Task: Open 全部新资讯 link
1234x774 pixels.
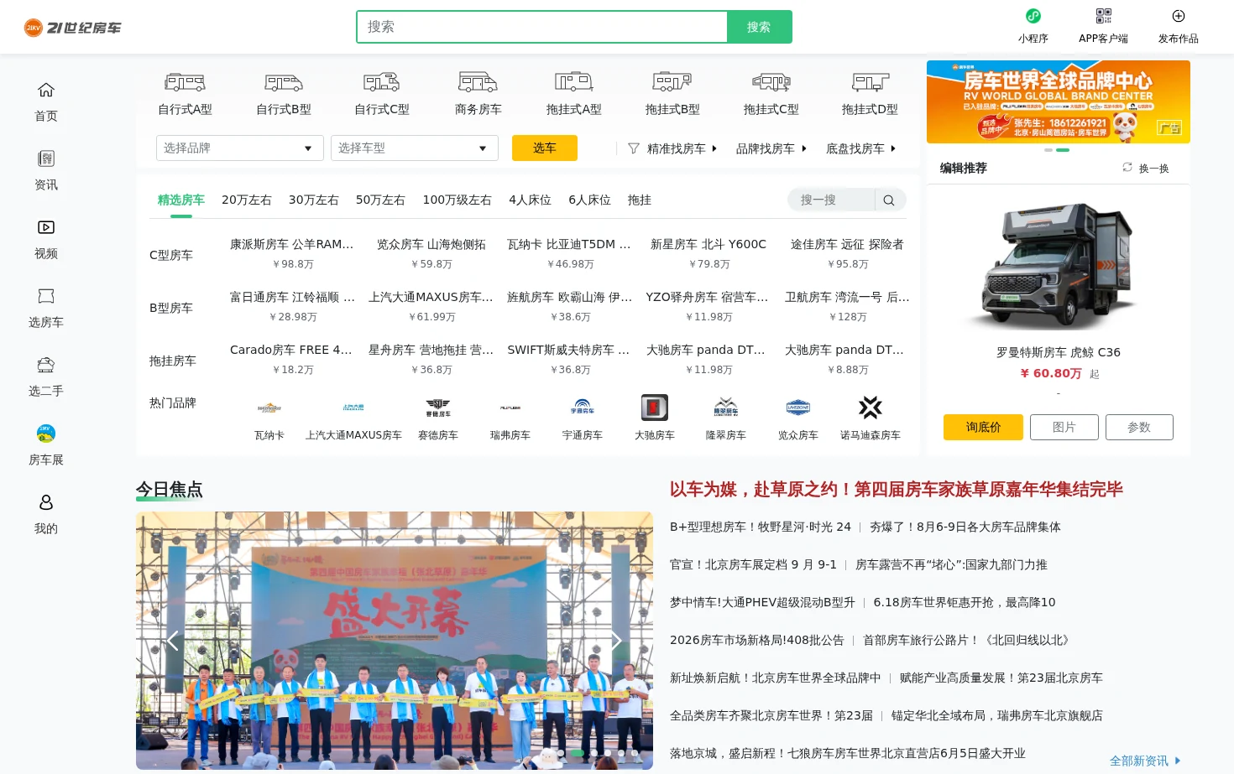Action: point(1145,761)
